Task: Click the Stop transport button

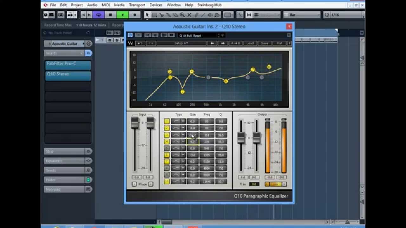Action: (110, 15)
